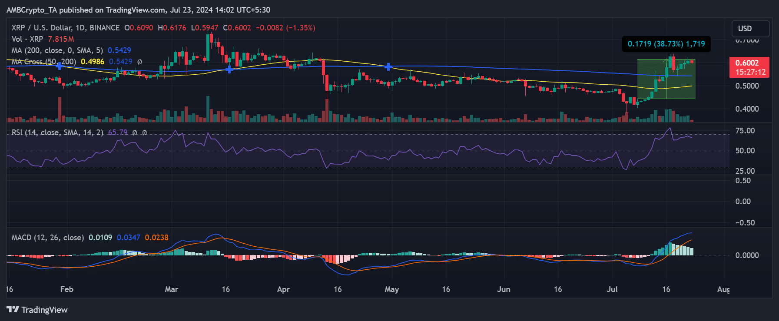Click the volume value 7.815M

coord(61,39)
